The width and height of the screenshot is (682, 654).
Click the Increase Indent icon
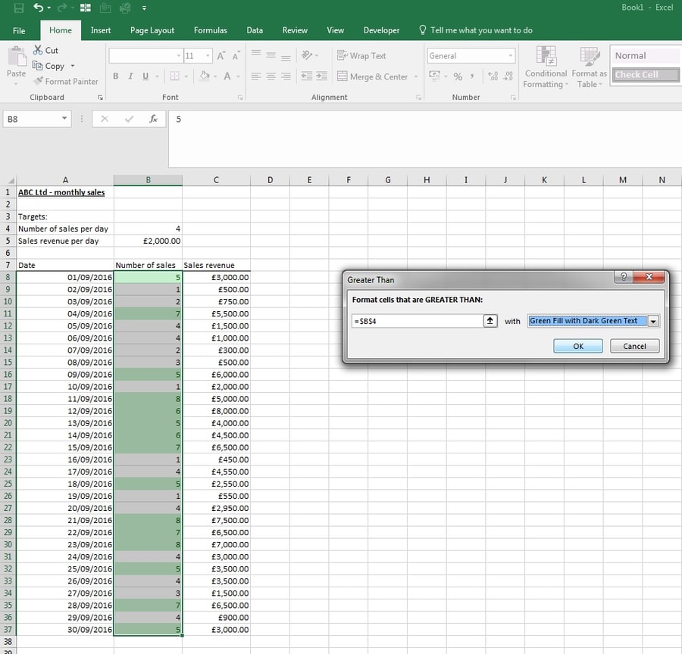322,76
